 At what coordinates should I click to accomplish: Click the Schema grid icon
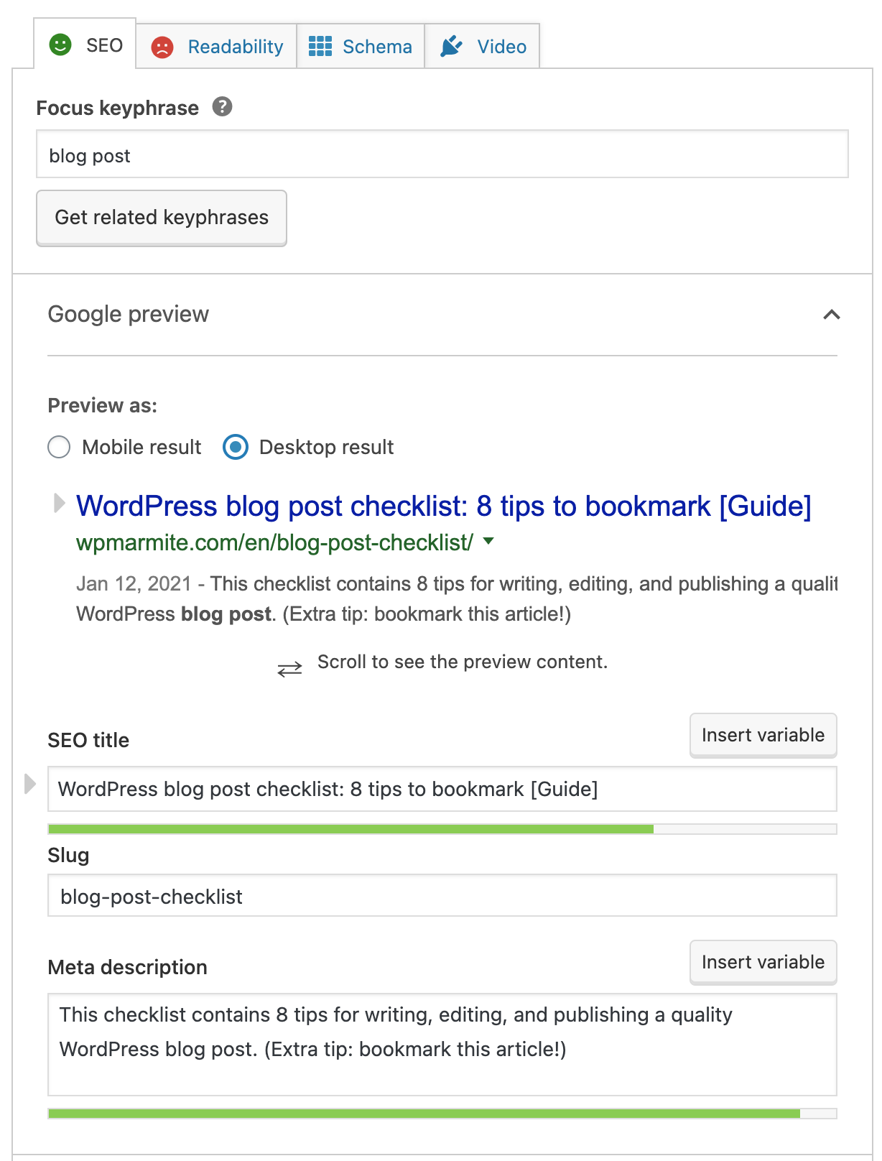click(320, 47)
